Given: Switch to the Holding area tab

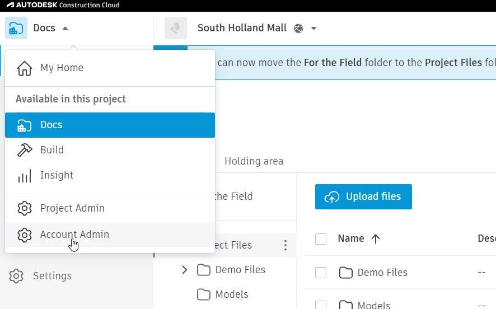Looking at the screenshot, I should point(254,161).
